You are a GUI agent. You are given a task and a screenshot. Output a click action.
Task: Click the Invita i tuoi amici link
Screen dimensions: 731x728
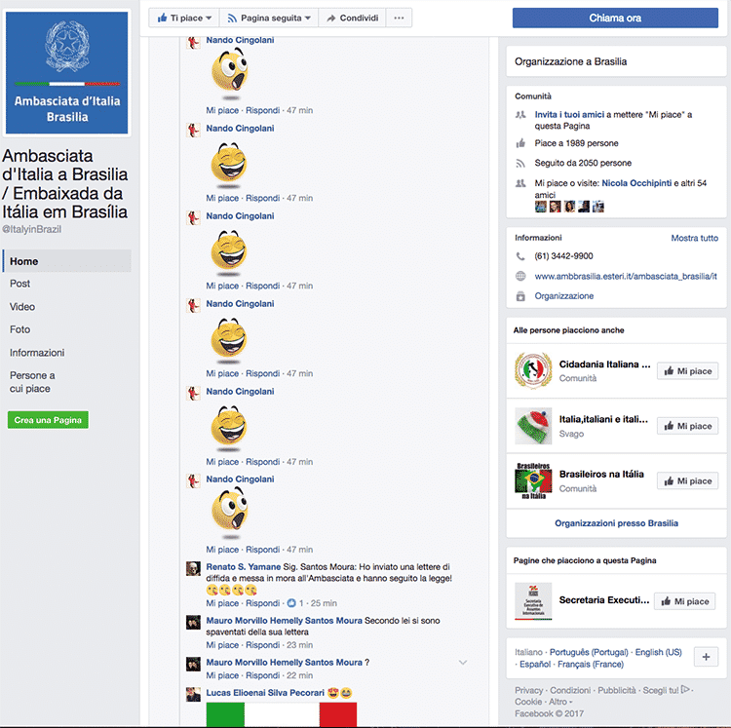[569, 115]
